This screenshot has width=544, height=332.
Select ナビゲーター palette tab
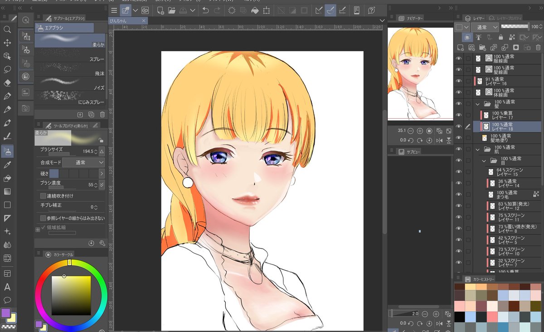410,18
